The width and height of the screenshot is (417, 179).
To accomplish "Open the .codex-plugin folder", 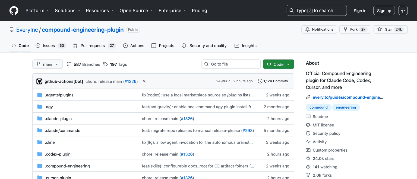I will (58, 154).
